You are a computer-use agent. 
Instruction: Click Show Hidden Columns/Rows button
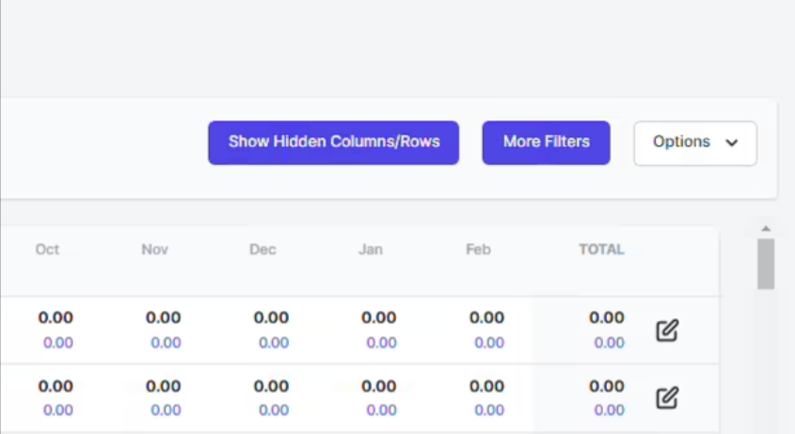[334, 143]
